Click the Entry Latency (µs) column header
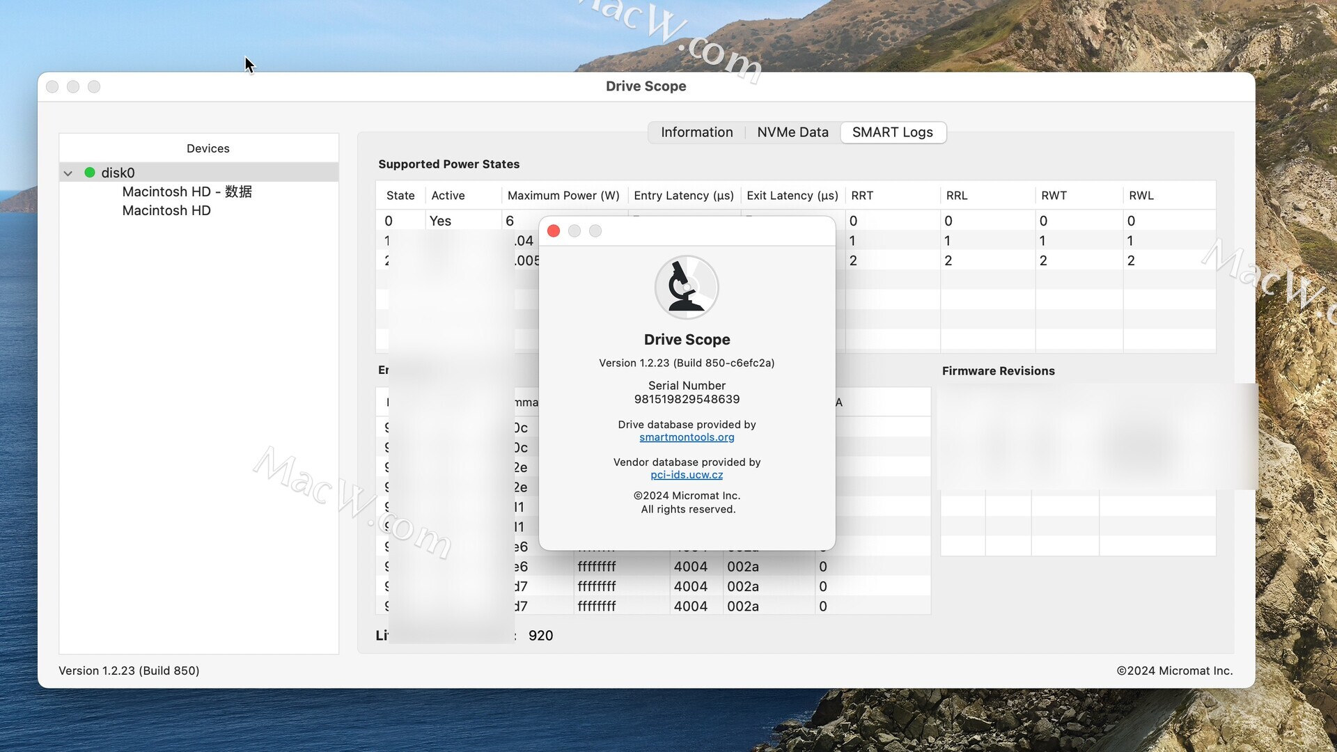This screenshot has width=1337, height=752. click(x=683, y=196)
